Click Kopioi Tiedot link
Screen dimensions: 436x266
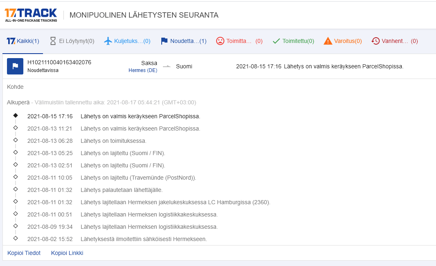coord(24,253)
